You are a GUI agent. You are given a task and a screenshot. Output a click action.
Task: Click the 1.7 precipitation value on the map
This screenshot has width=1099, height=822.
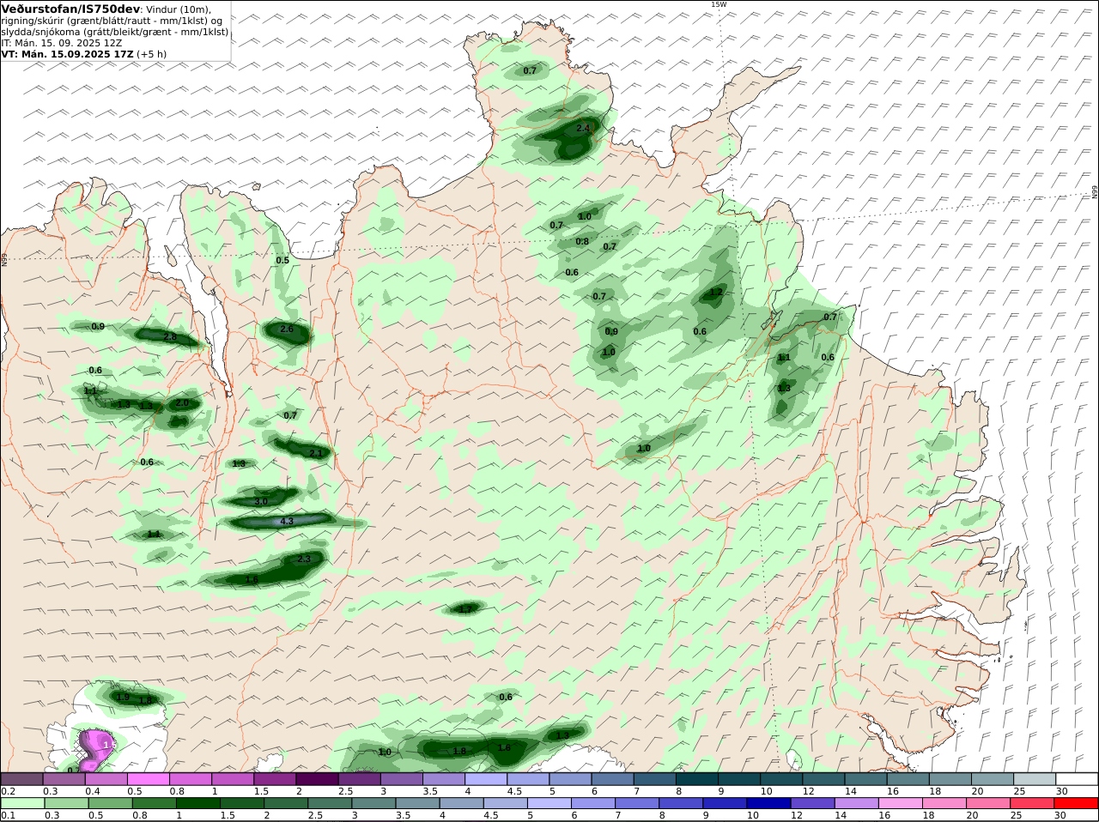tap(465, 609)
